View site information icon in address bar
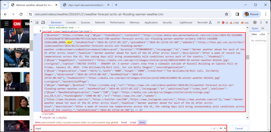 (x=30, y=14)
